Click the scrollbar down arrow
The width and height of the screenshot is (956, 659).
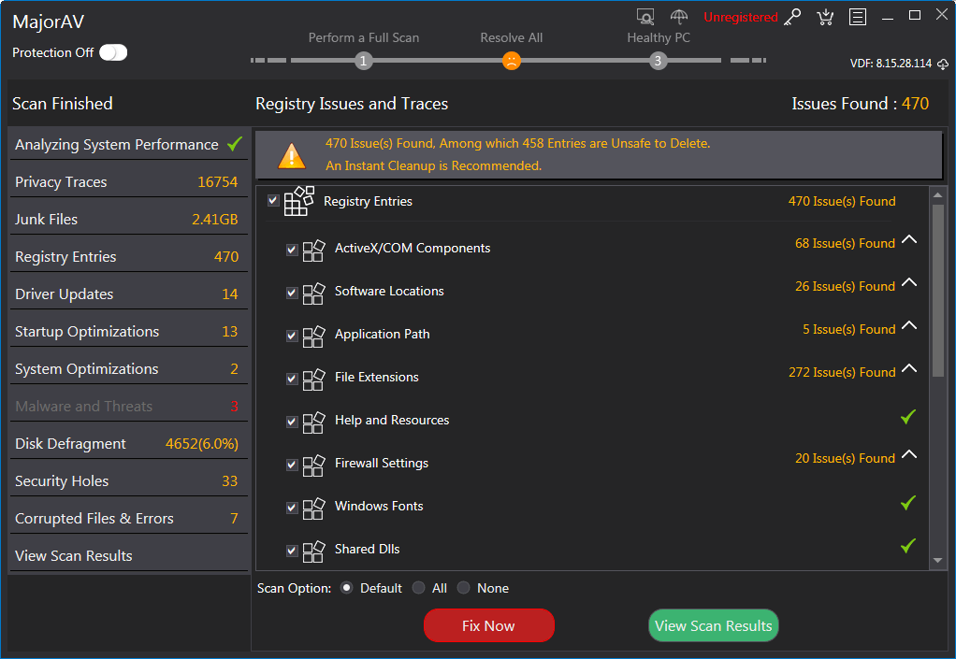pos(937,560)
